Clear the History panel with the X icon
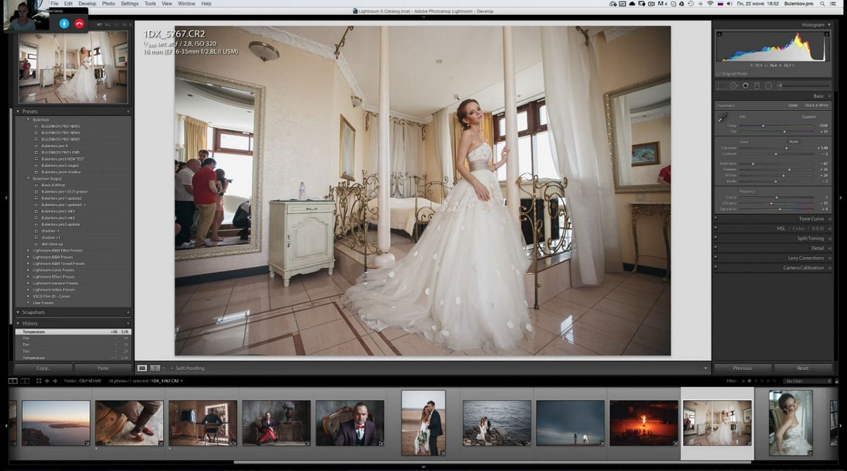Screen dimensions: 847x471 tap(128, 323)
